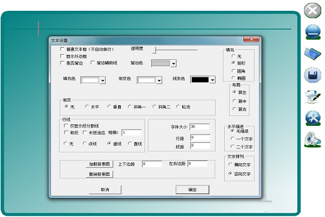The image size is (325, 217).
Task: Choose 居右 layout alignment
Action: (235, 109)
